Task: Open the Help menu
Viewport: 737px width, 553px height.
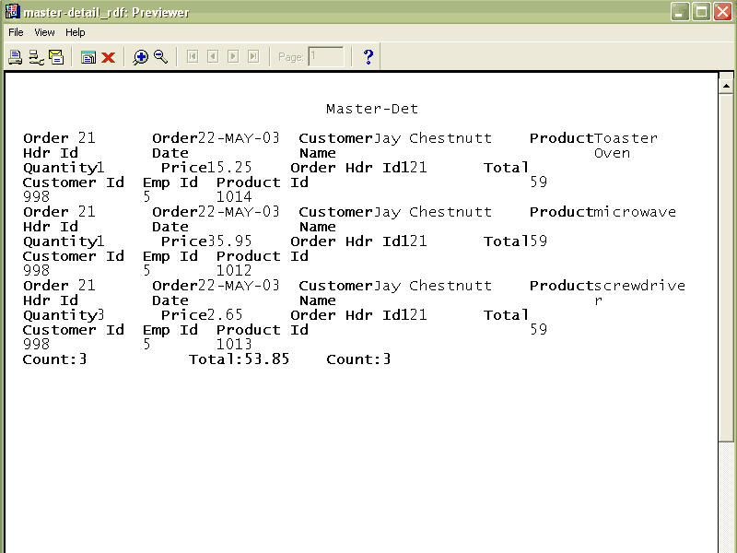Action: (75, 32)
